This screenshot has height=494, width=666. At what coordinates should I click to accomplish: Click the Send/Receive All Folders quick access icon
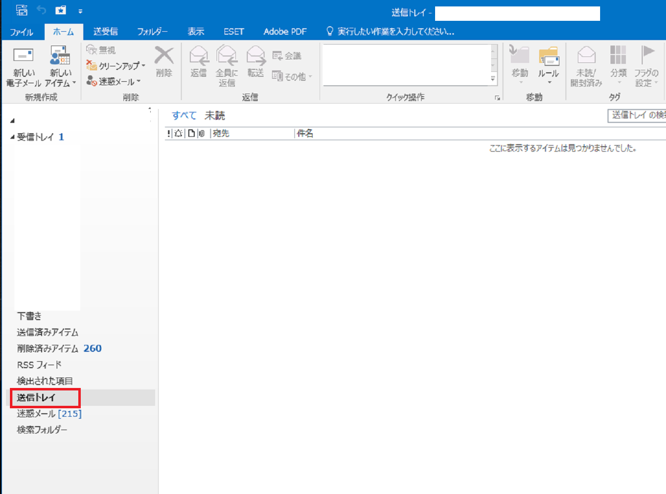click(22, 10)
